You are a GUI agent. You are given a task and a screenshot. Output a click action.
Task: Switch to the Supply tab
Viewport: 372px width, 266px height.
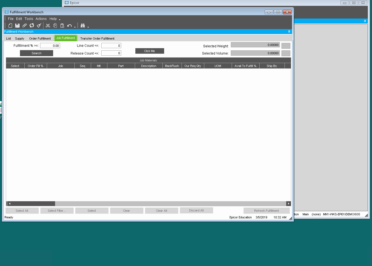pos(20,38)
